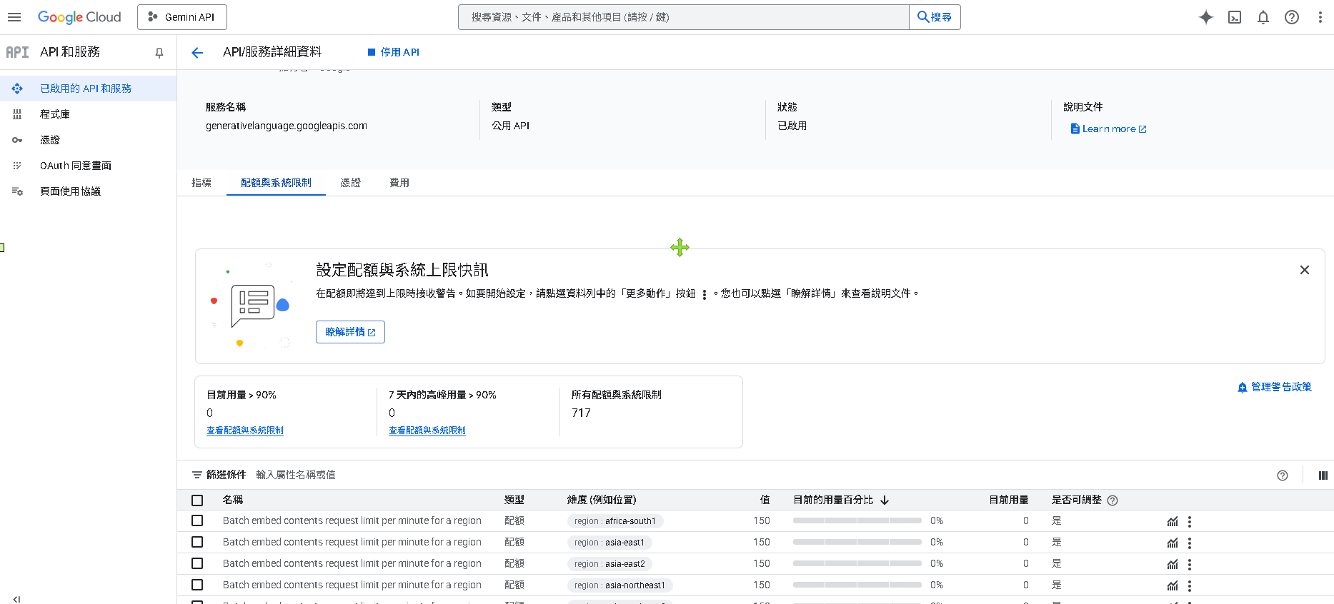Collapse the left sidebar panel
Screen dimensions: 1334x604
coord(16,599)
